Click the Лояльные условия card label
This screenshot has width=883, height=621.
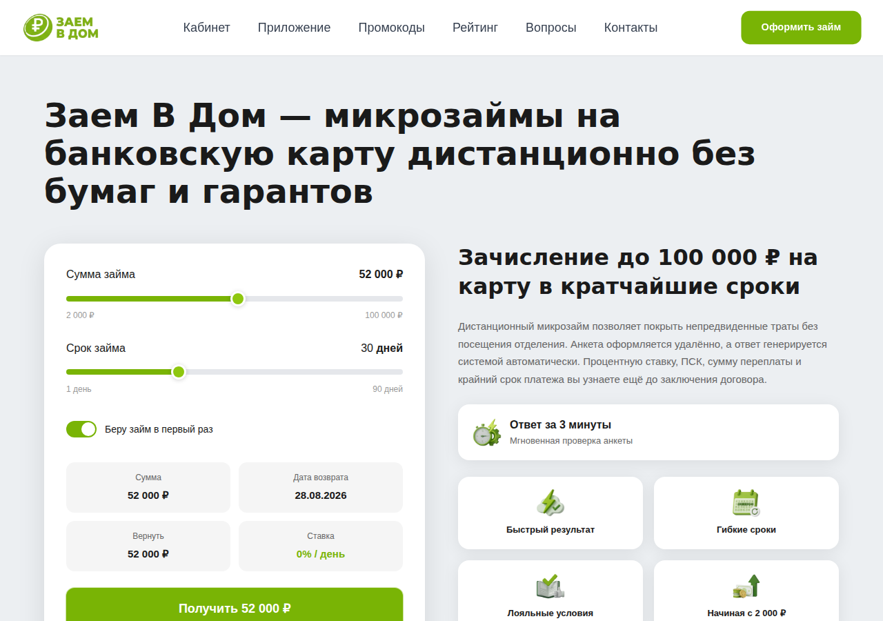[550, 613]
